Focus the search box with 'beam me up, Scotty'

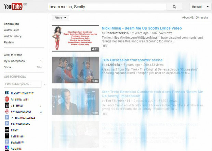pyautogui.click(x=107, y=7)
